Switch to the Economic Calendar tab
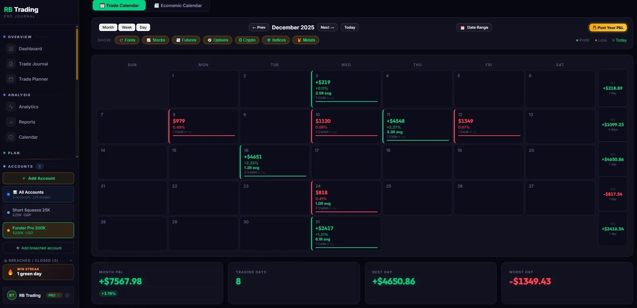The width and height of the screenshot is (637, 308). click(178, 5)
